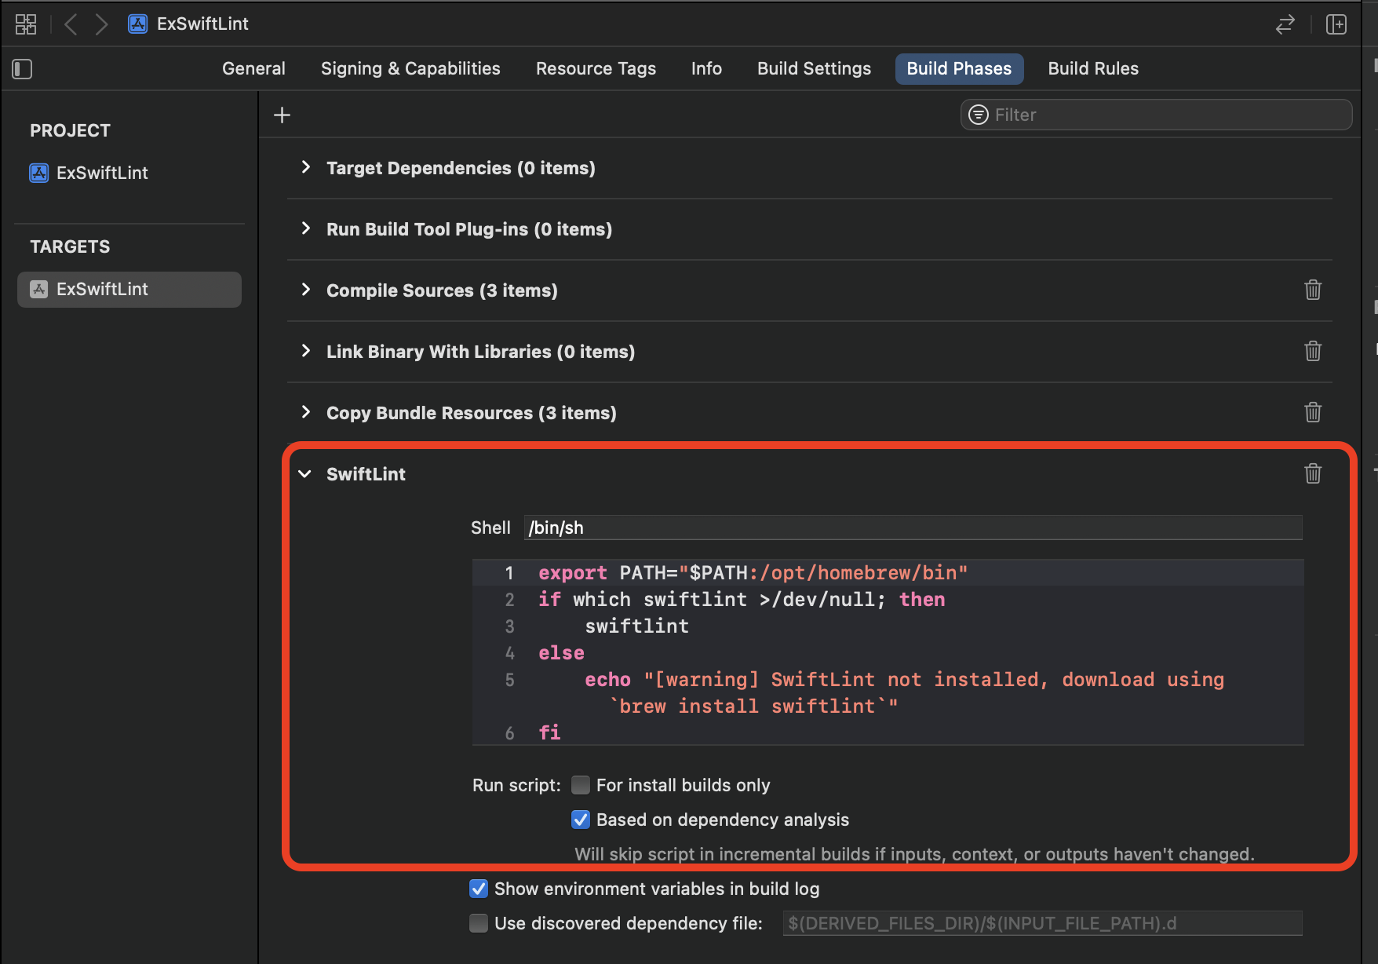Click the discovered dependency file path field
This screenshot has width=1378, height=964.
pos(1042,923)
